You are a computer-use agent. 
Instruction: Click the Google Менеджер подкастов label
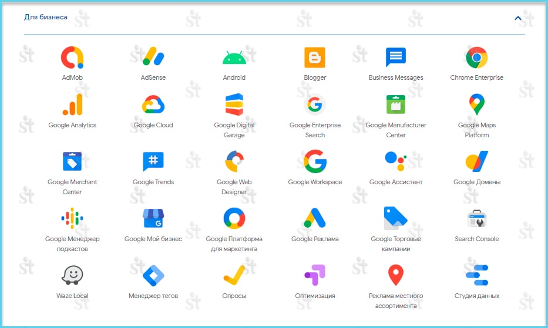72,244
